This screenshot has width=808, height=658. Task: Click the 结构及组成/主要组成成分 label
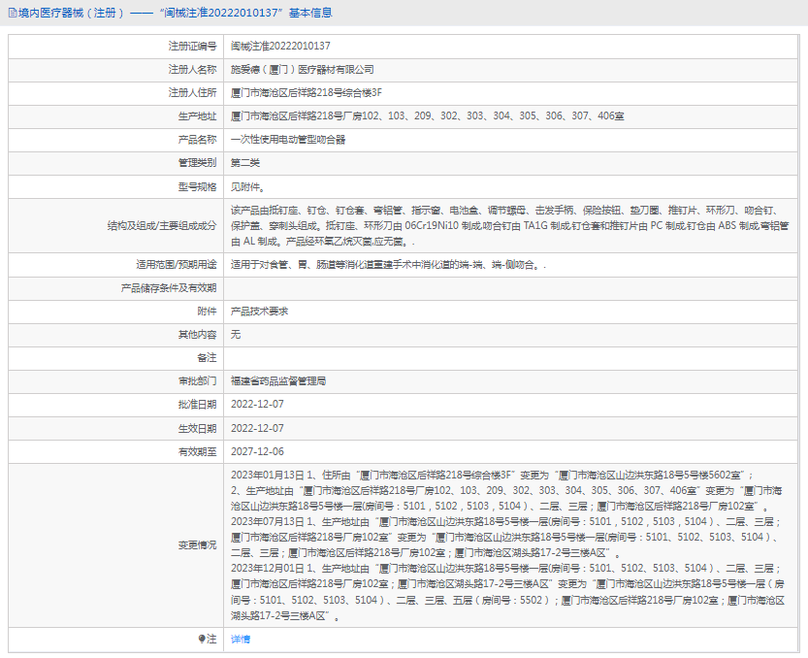click(162, 226)
